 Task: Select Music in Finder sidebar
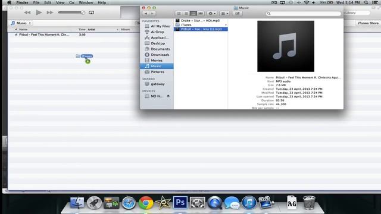pyautogui.click(x=157, y=66)
